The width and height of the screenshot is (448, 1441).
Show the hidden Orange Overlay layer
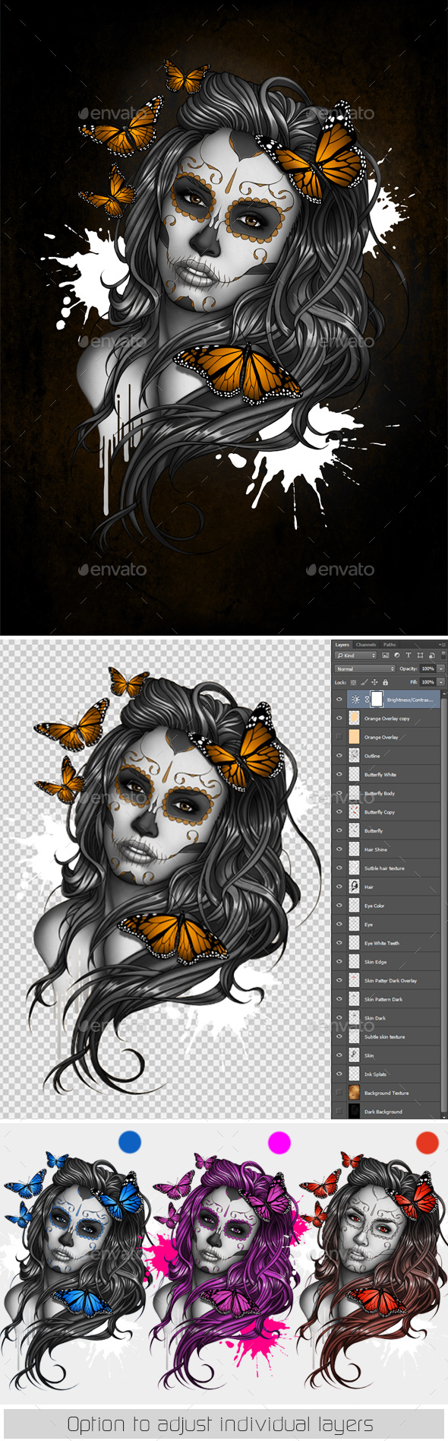tap(339, 737)
